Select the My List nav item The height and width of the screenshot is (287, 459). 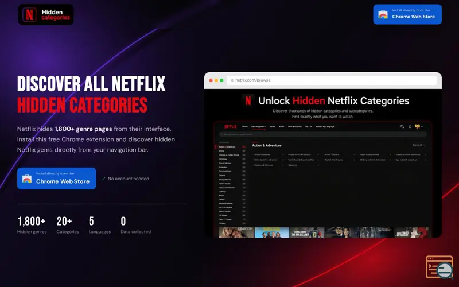click(x=309, y=127)
